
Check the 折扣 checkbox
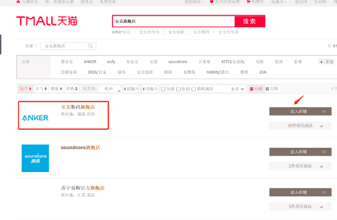178,89
